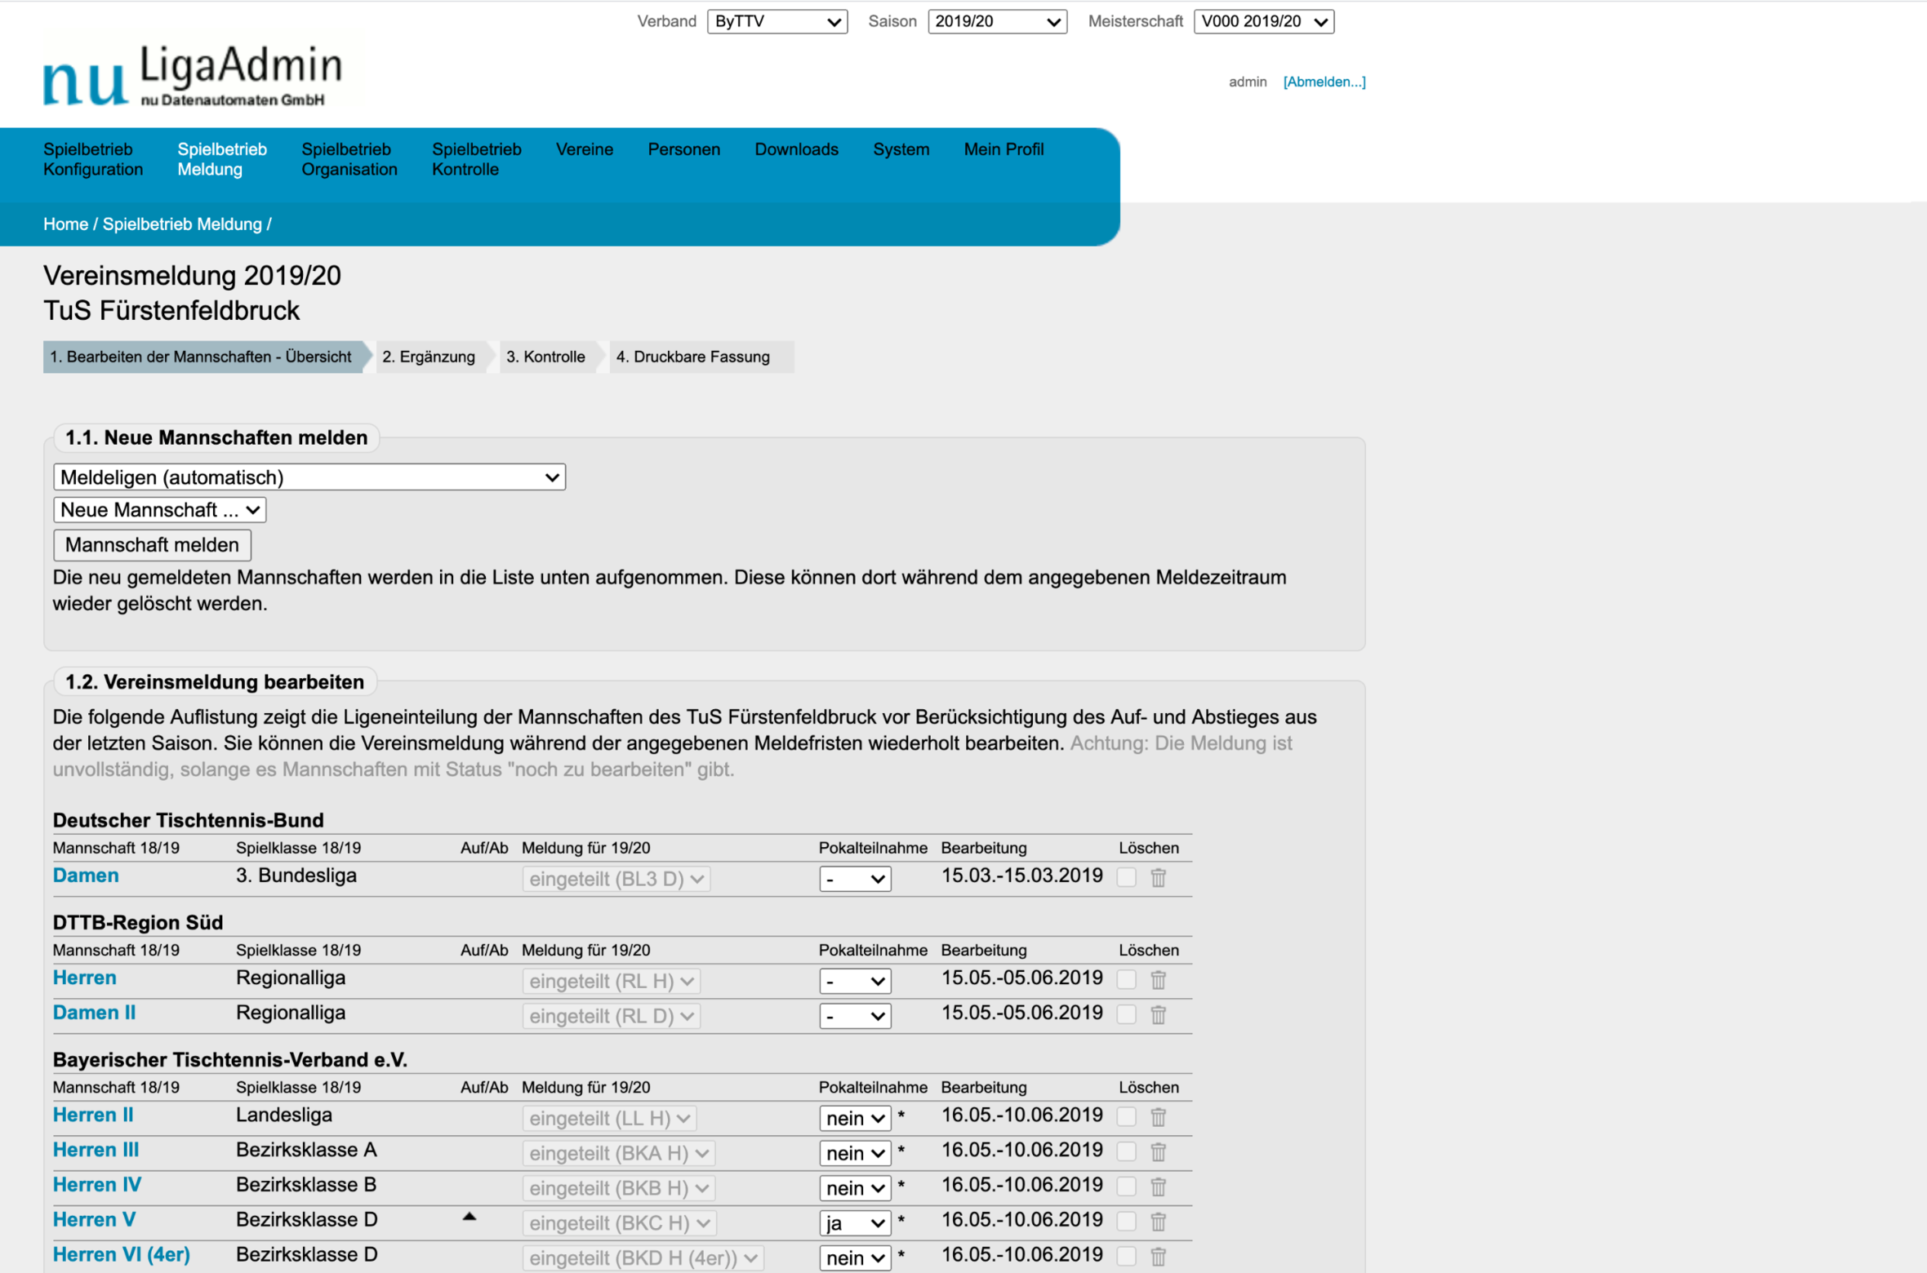
Task: Switch to the step 3. Kontrolle tab
Action: click(x=545, y=357)
